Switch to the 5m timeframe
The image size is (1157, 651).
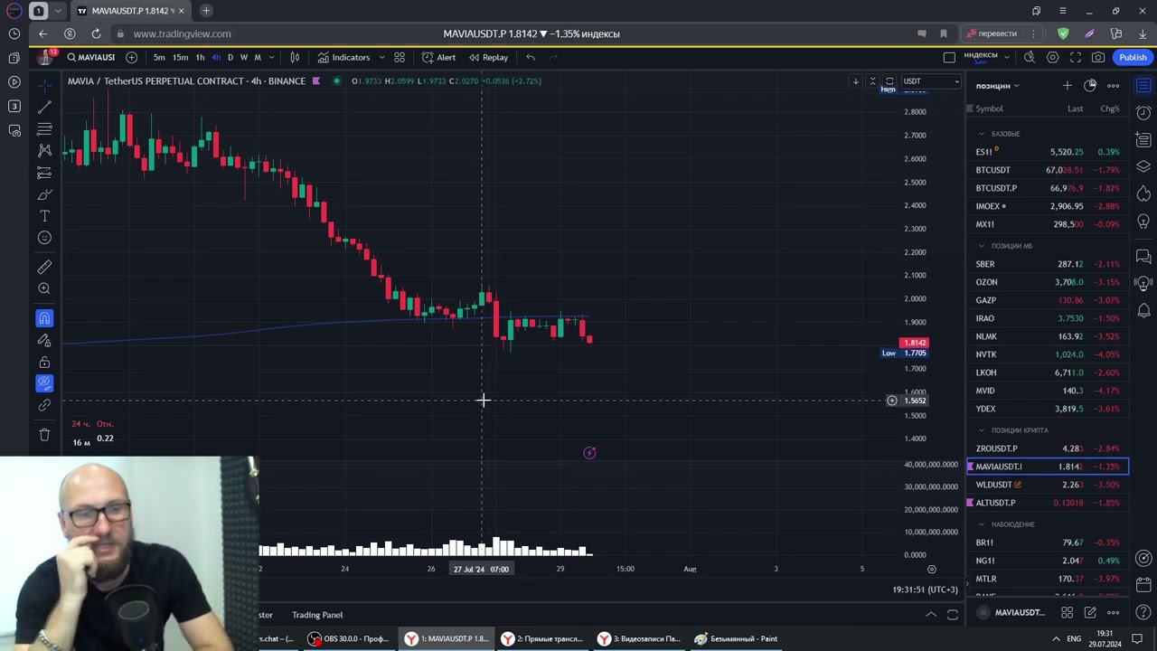click(159, 57)
